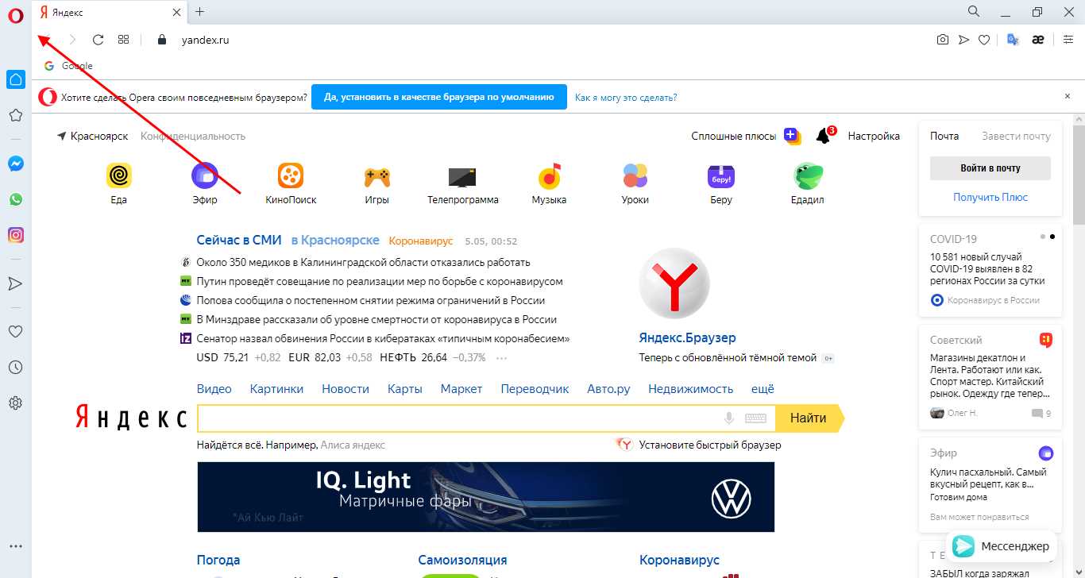Open the Эфир service icon
This screenshot has height=578, width=1085.
(205, 175)
